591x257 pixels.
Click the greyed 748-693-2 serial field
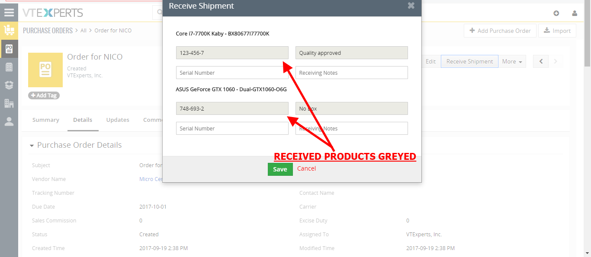tap(232, 108)
